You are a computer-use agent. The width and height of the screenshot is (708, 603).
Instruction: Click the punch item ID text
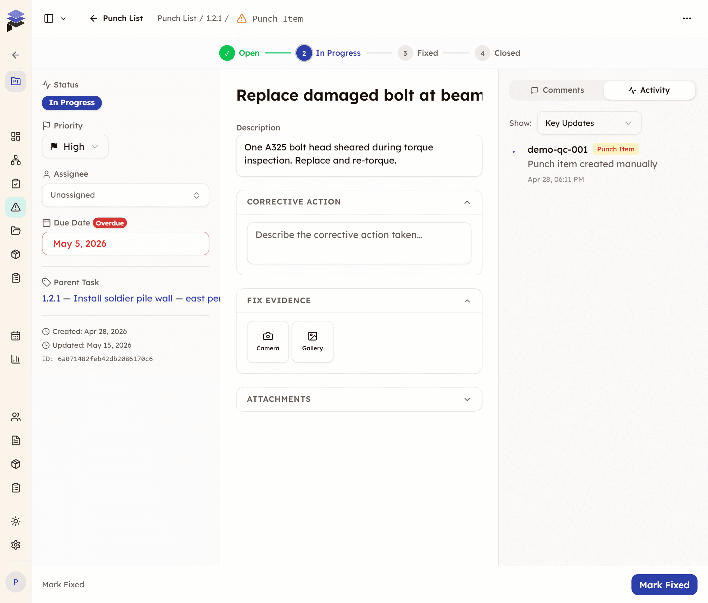click(97, 359)
